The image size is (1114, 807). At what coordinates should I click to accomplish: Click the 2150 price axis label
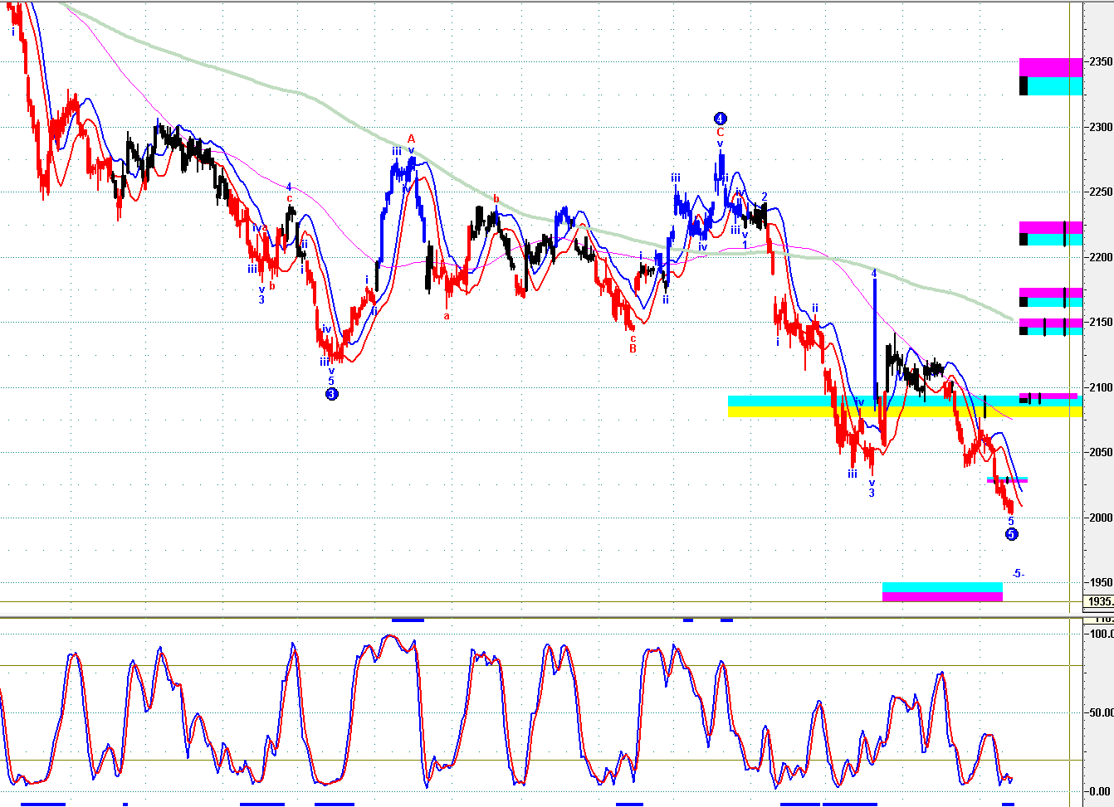click(1102, 323)
